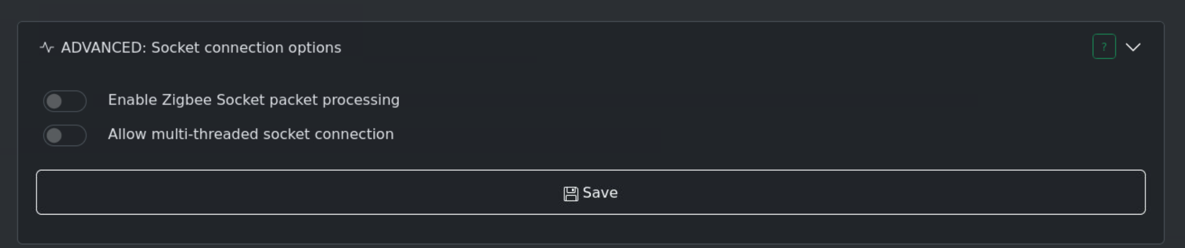Click the grey knob of the multi-threaded toggle

pos(54,136)
